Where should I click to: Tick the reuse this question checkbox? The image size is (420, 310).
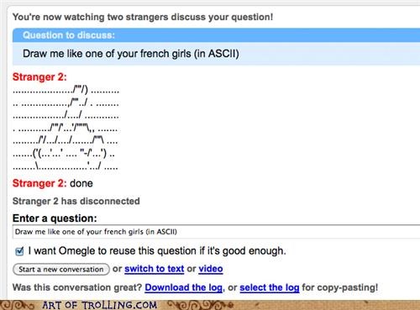(19, 251)
